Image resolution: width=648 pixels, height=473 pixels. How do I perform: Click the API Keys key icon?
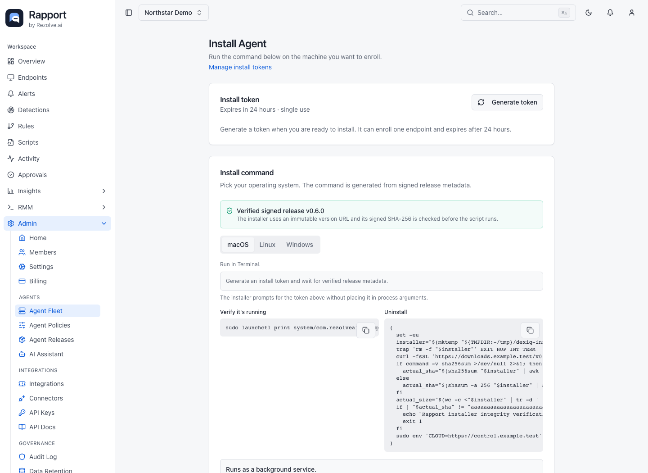tap(22, 413)
